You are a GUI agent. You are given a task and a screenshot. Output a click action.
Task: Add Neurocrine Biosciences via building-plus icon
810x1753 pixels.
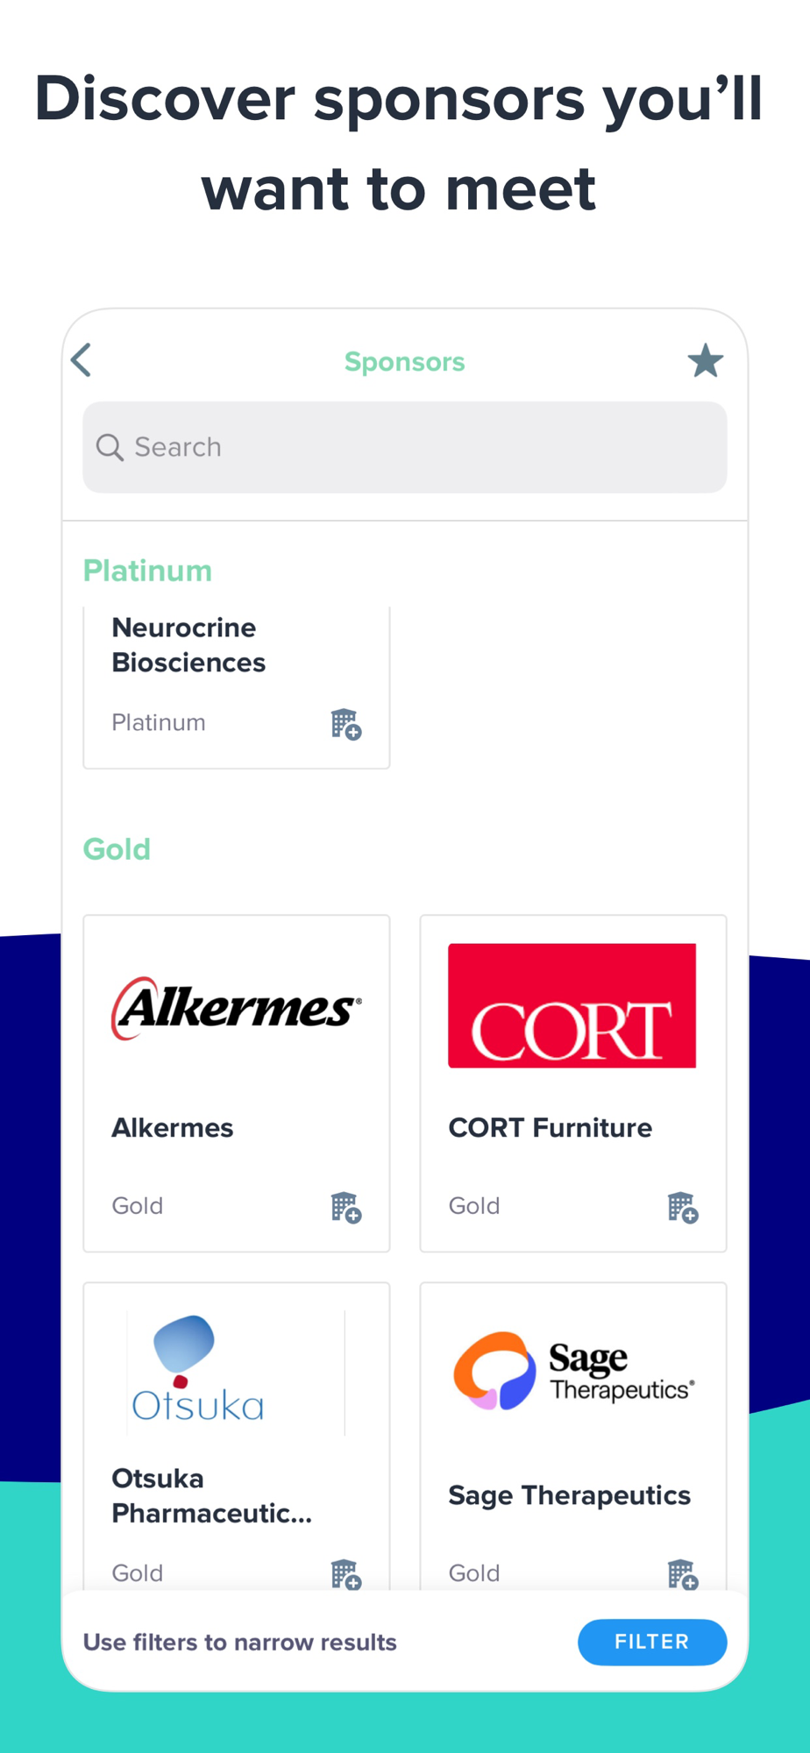(x=346, y=724)
